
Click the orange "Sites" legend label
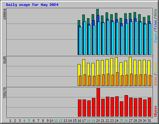click(156, 81)
